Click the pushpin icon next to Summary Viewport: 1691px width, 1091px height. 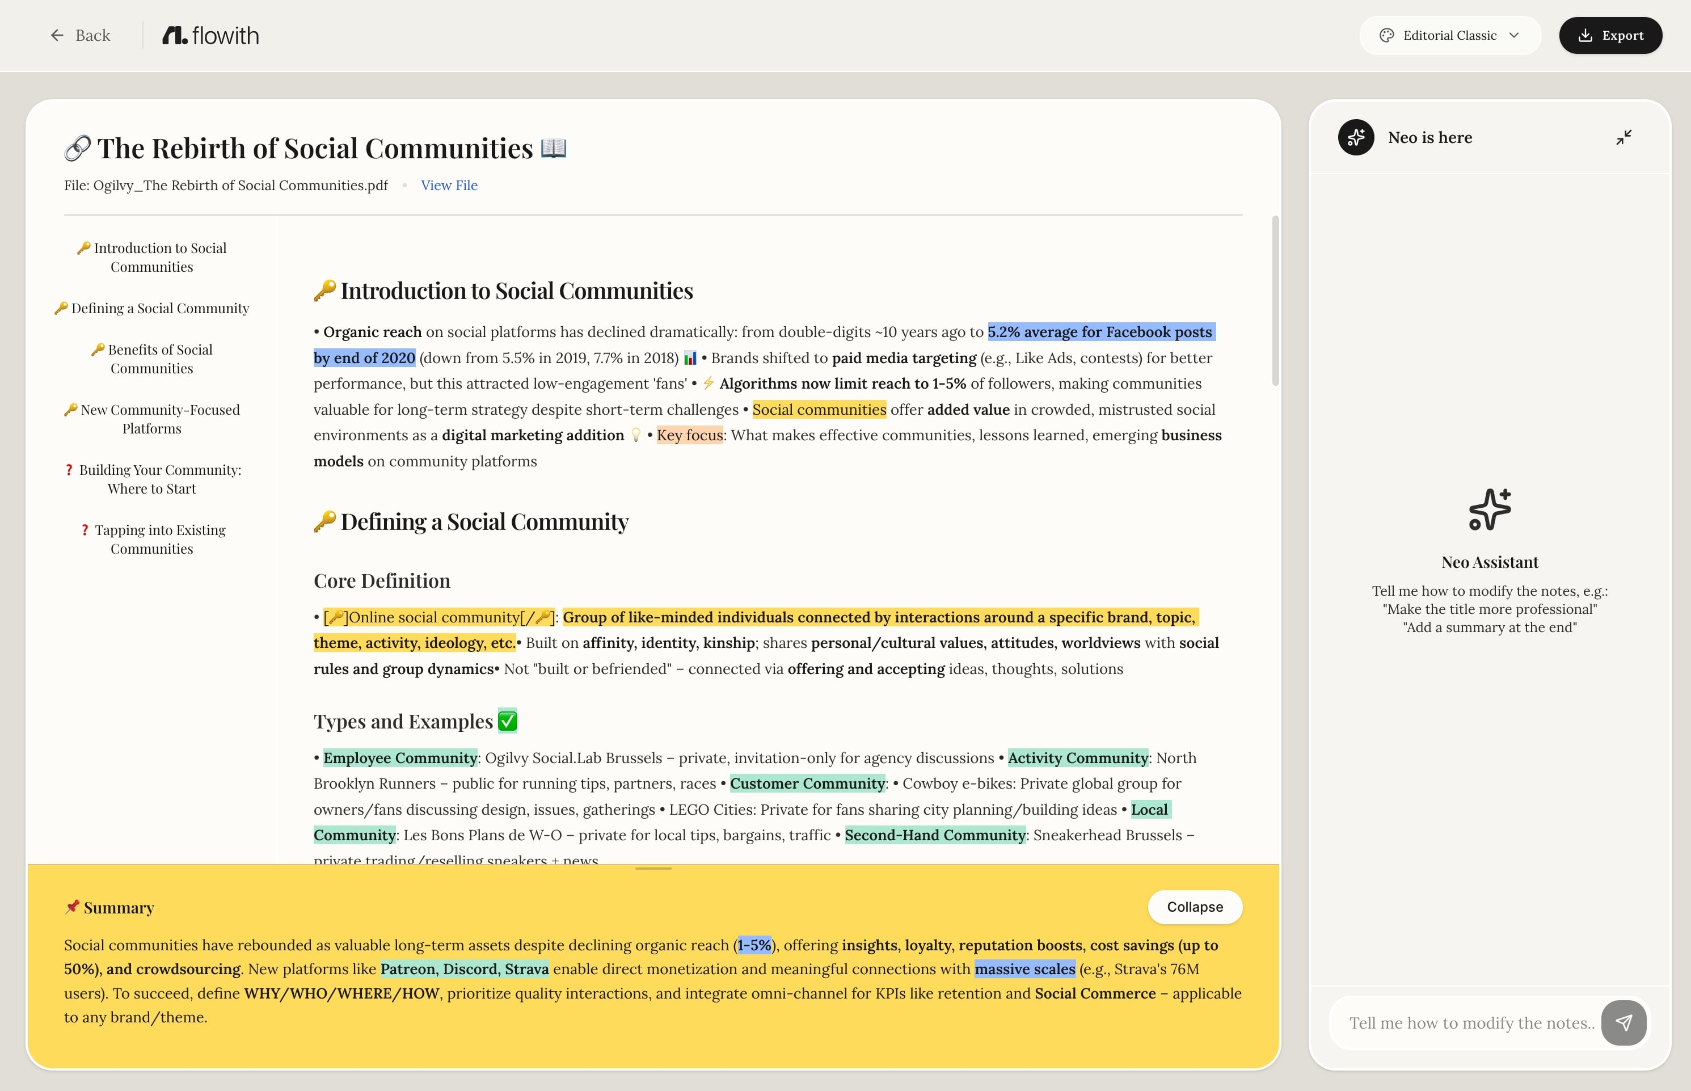click(71, 907)
